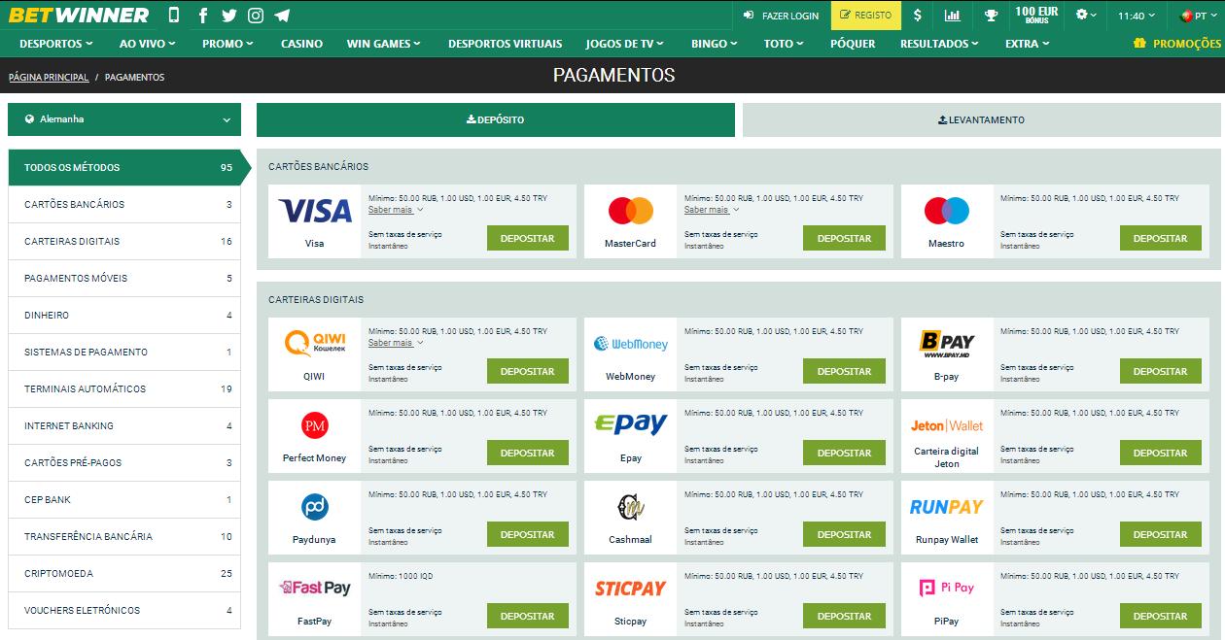
Task: Open the DESPORTOS menu
Action: [x=56, y=44]
